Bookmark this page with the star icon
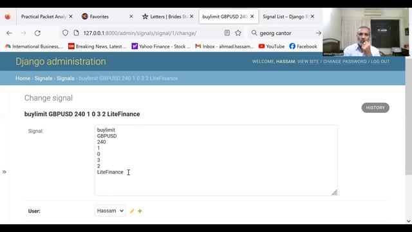 coord(238,33)
